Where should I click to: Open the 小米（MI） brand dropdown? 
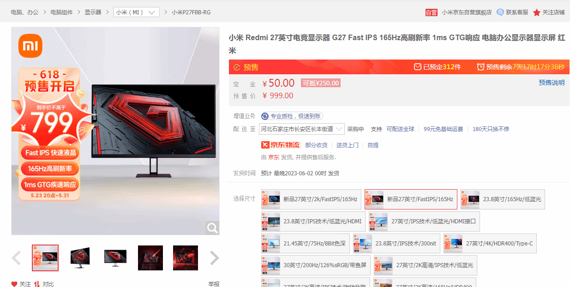click(136, 12)
